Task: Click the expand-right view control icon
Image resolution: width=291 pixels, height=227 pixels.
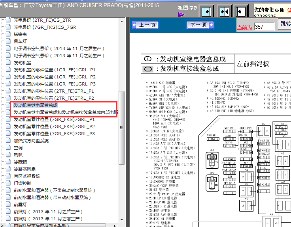Action: [206, 11]
